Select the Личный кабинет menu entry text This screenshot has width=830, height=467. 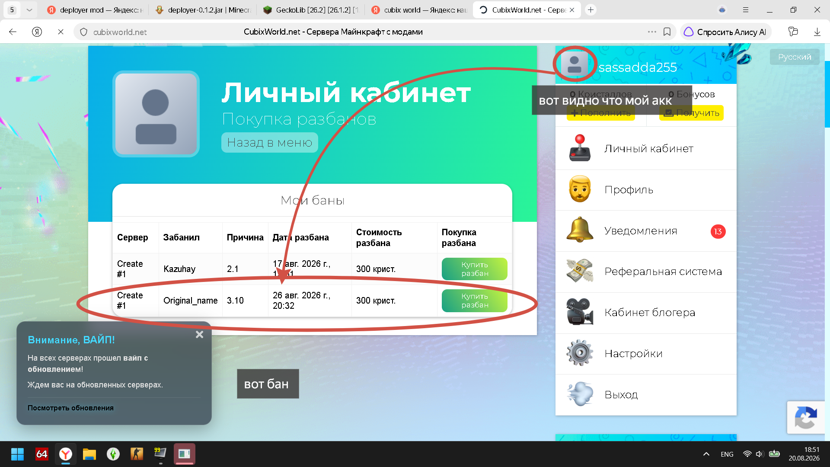pyautogui.click(x=648, y=148)
